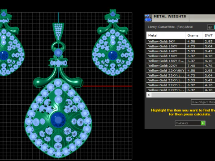Click the green arrow on Calculate
The height and width of the screenshot is (161, 215).
click(x=203, y=123)
